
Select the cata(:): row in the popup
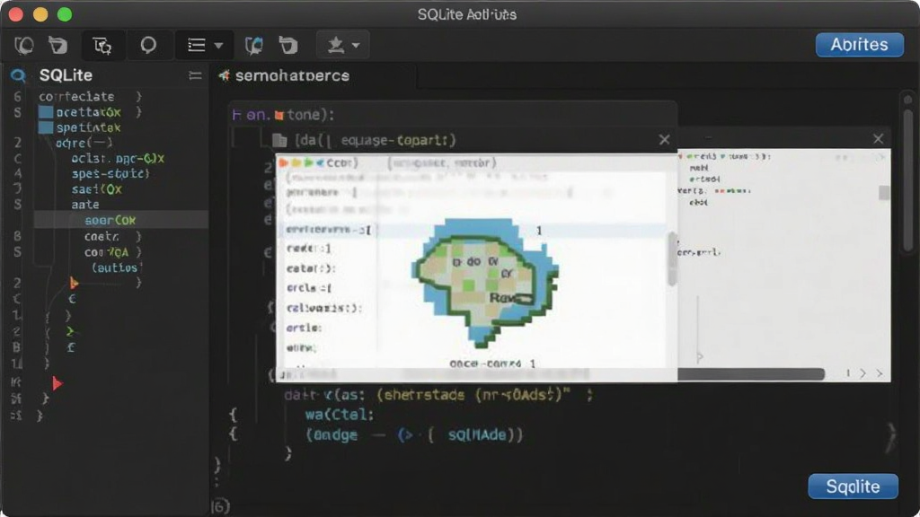pyautogui.click(x=311, y=268)
